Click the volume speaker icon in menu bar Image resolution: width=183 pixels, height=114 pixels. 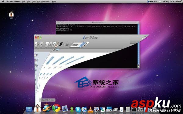156,2
